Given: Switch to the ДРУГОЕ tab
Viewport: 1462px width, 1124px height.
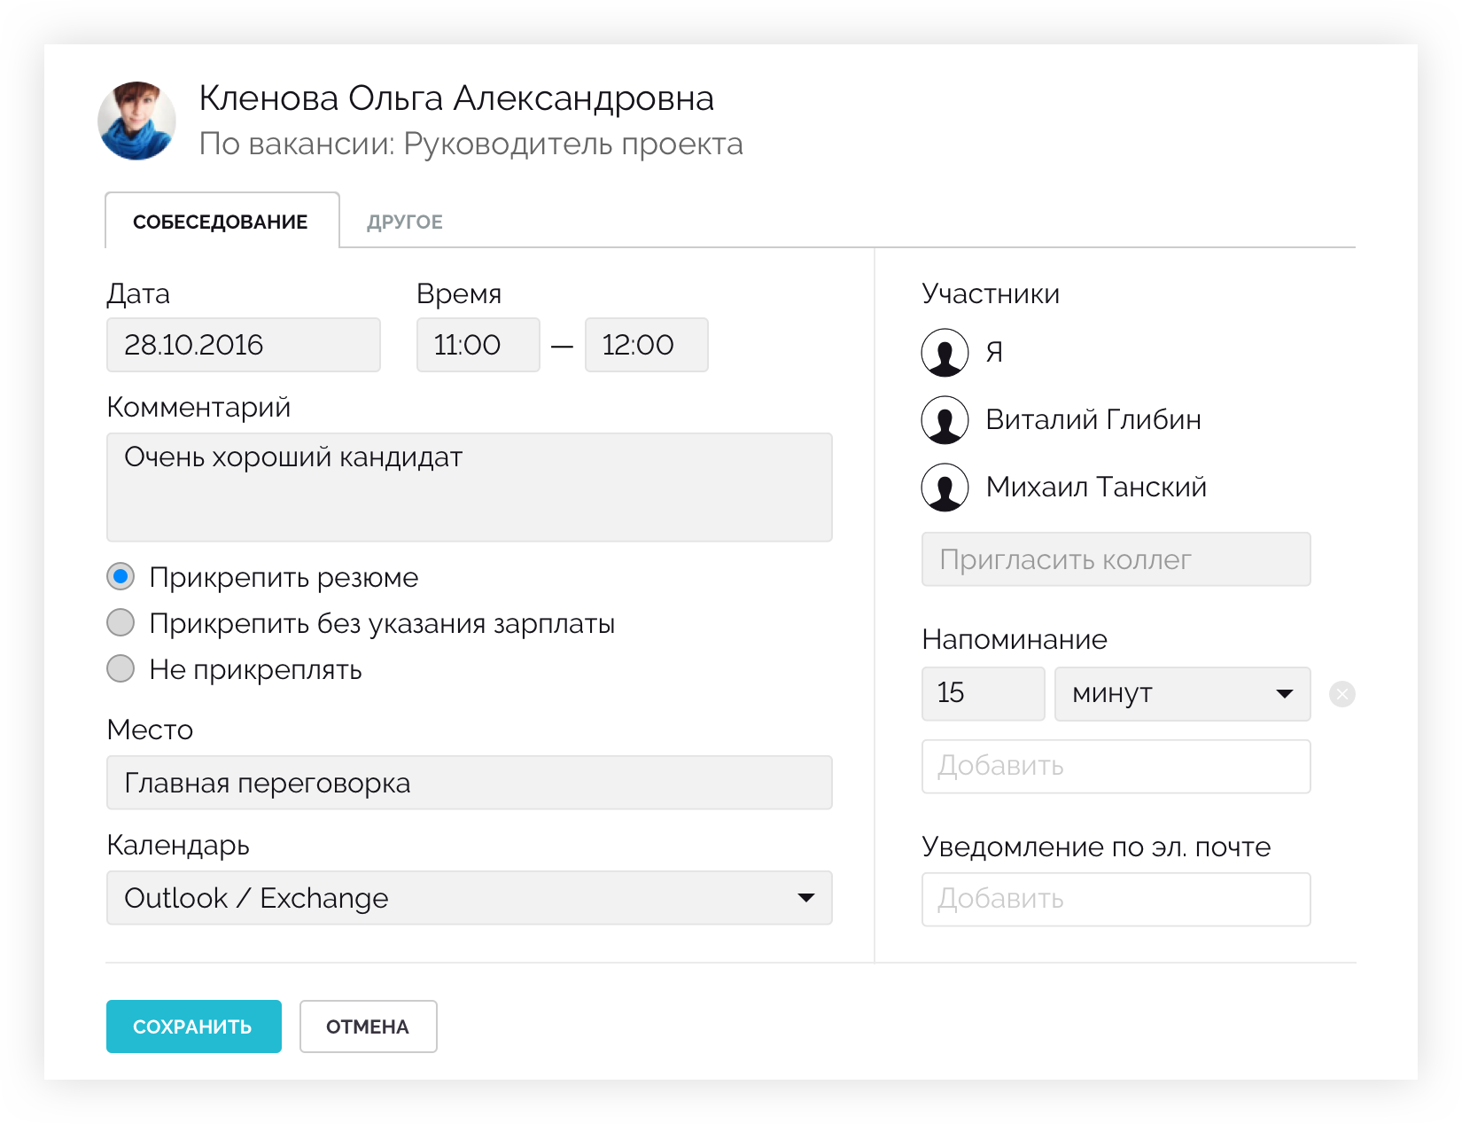Looking at the screenshot, I should click(405, 220).
